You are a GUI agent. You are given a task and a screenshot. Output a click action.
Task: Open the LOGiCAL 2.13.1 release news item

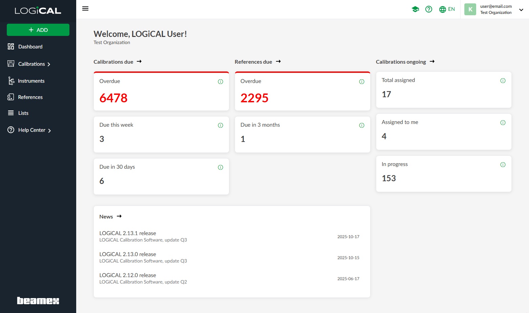[x=128, y=233]
